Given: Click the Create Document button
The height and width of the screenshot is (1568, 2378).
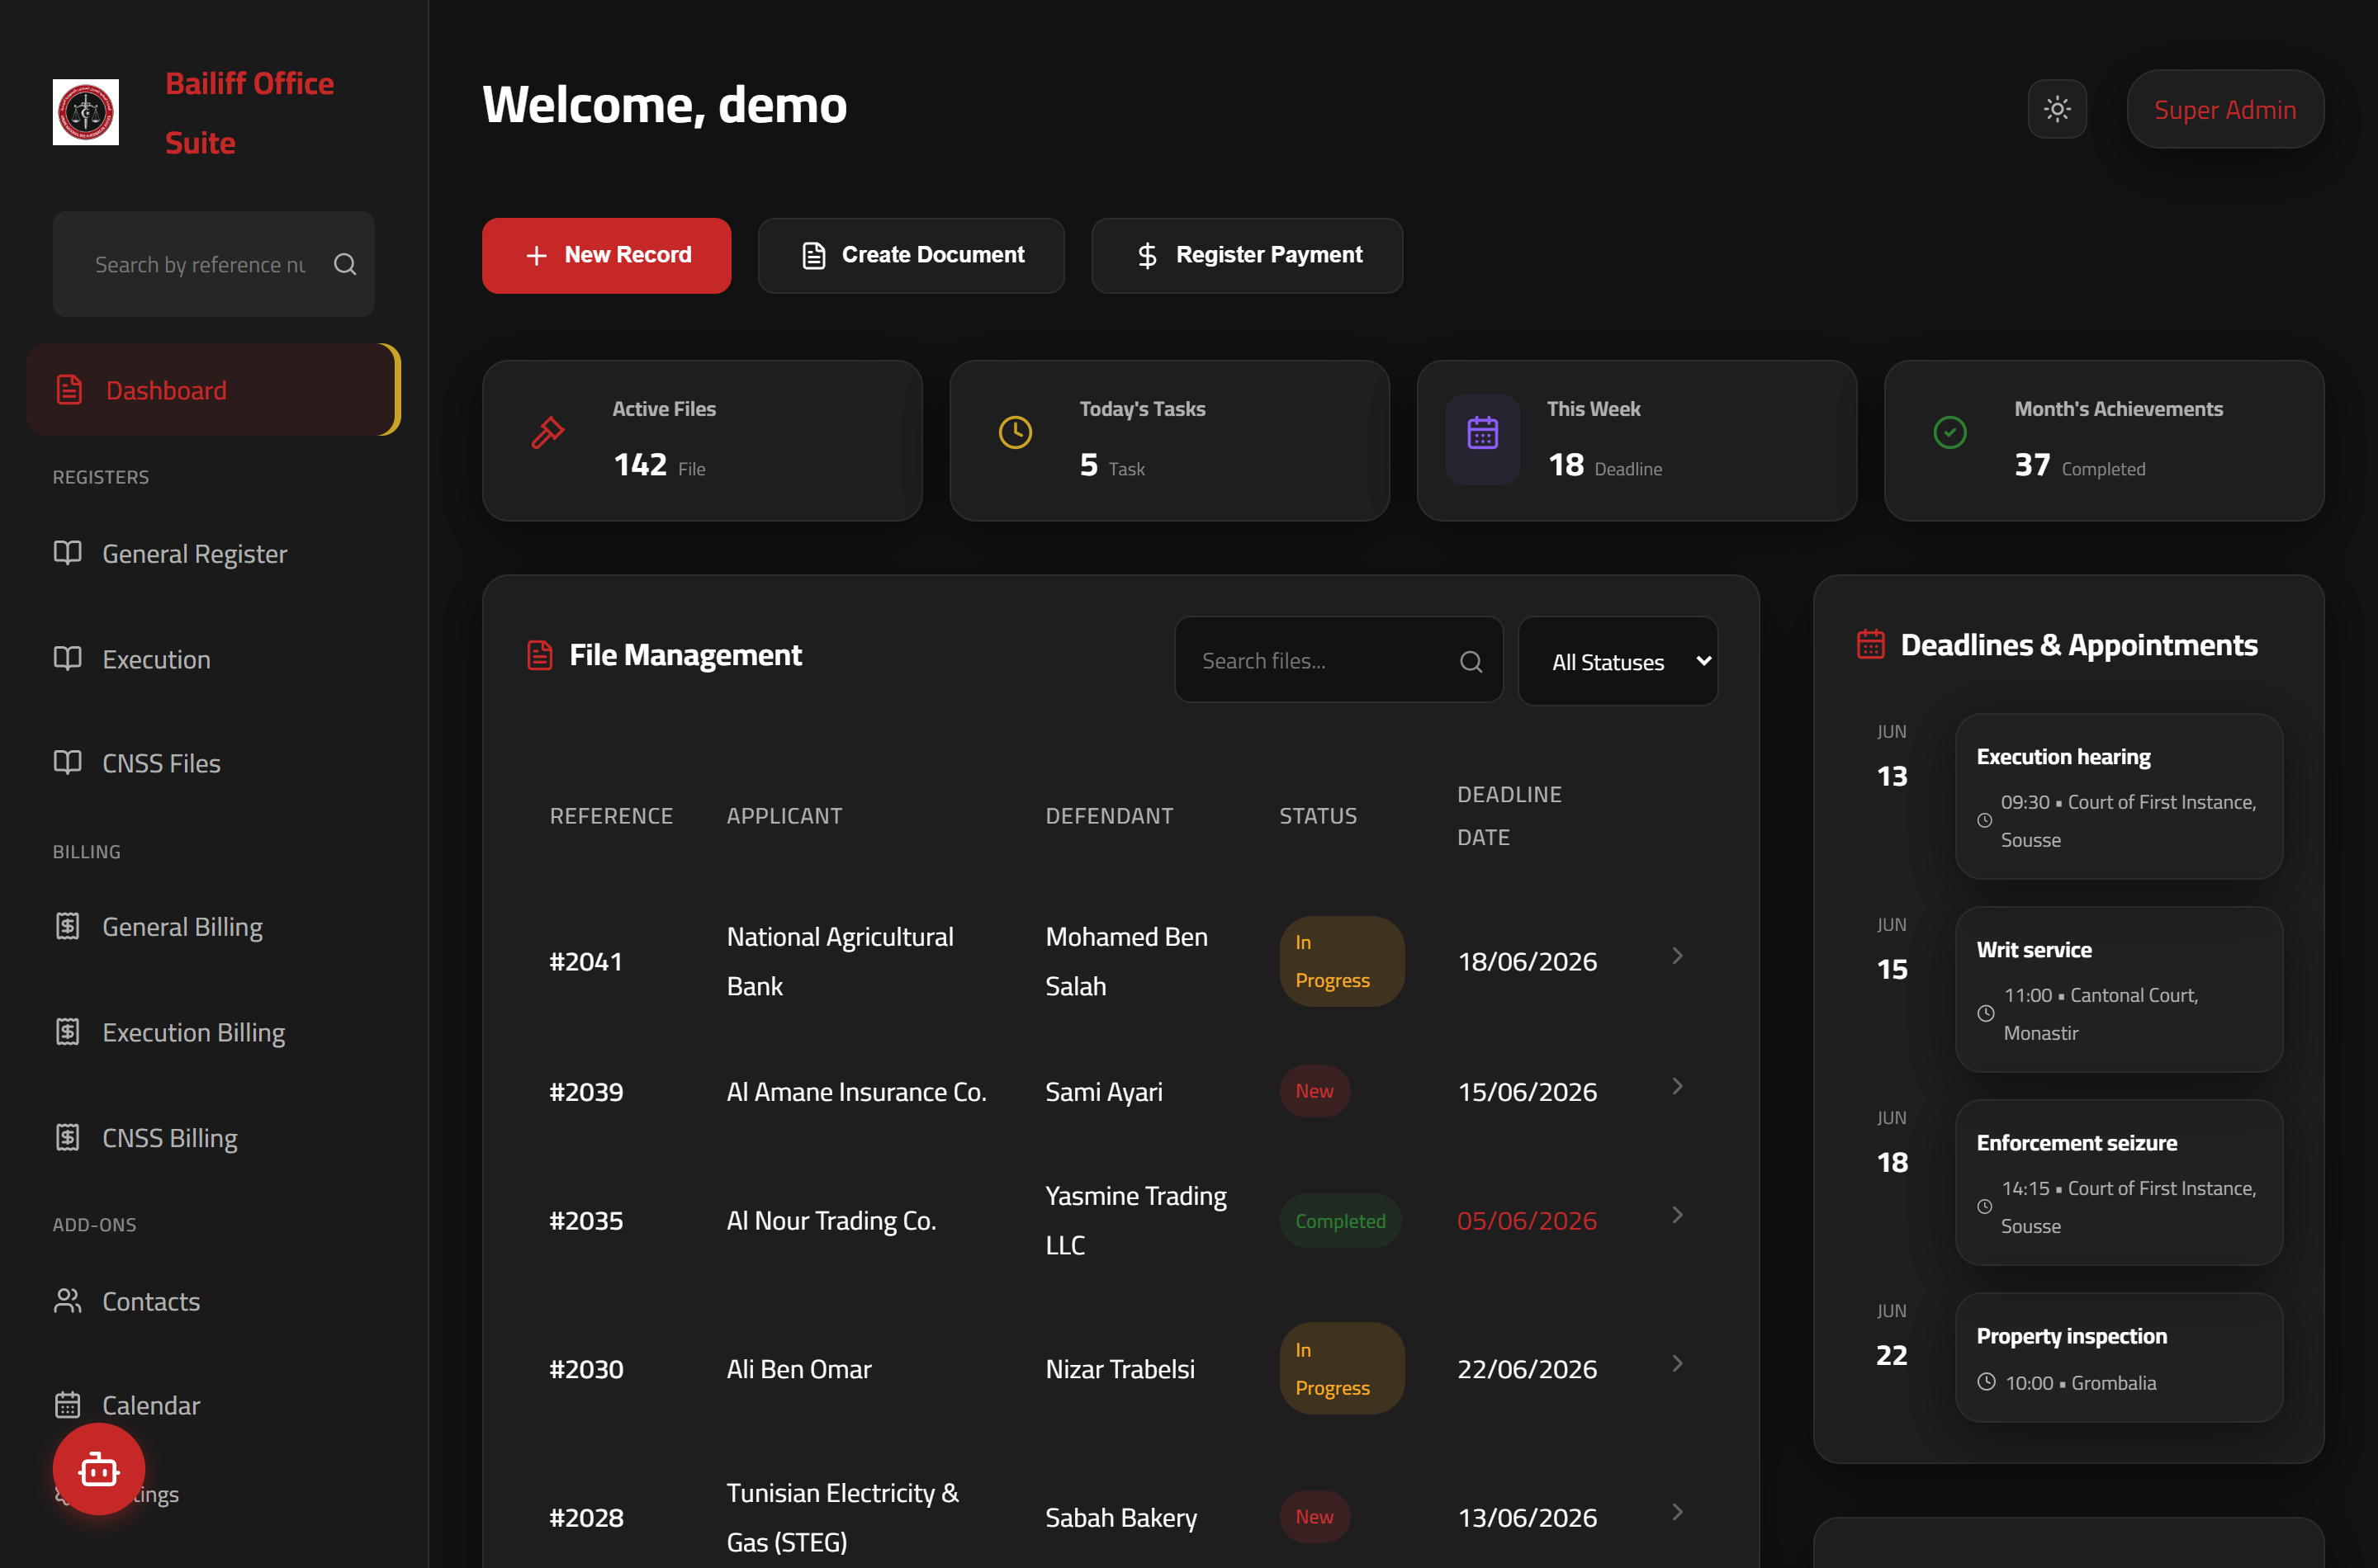Looking at the screenshot, I should click(x=911, y=255).
